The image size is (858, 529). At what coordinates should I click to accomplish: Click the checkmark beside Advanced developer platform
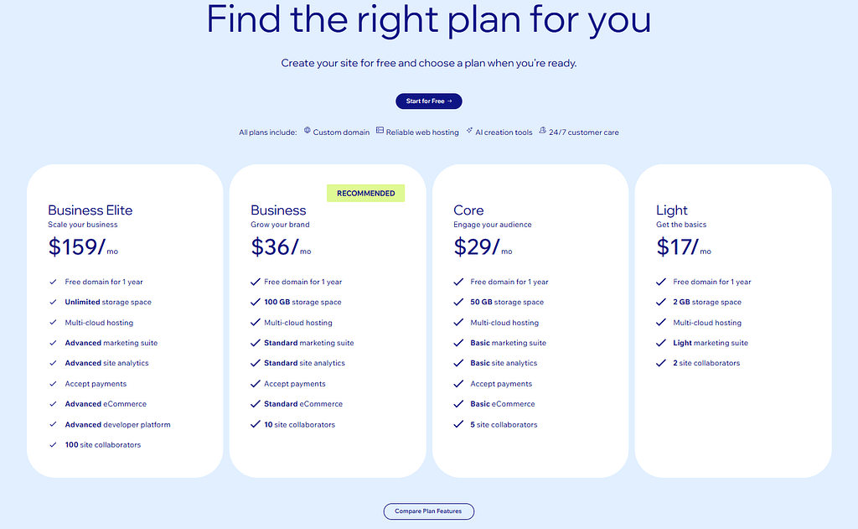pos(52,424)
